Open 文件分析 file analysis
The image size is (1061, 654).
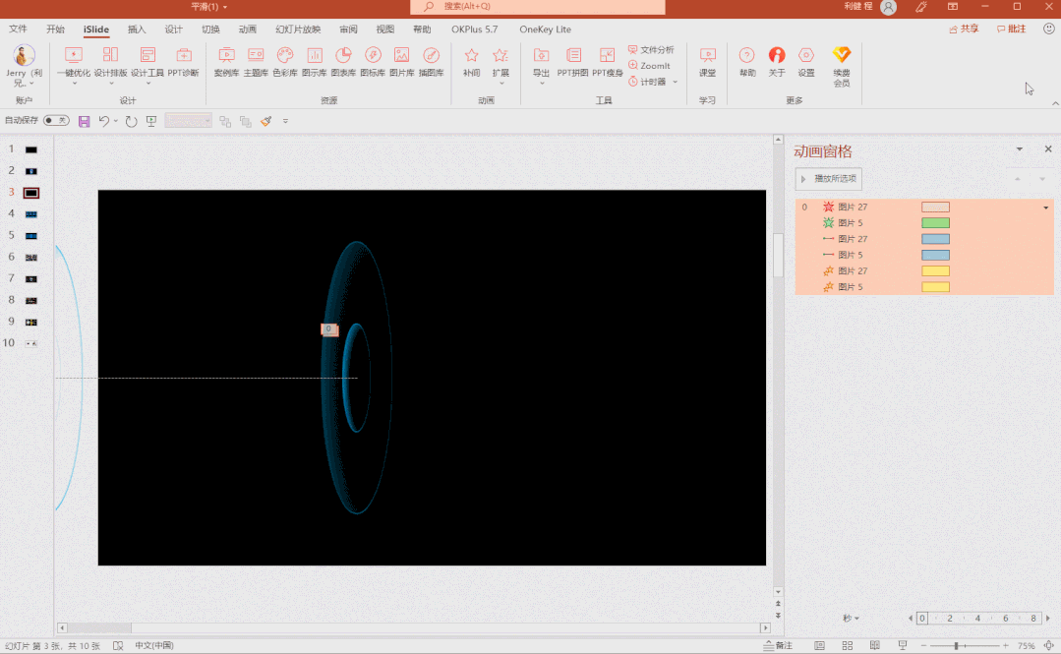651,49
